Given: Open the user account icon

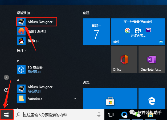Looking at the screenshot, I should pos(6,77).
